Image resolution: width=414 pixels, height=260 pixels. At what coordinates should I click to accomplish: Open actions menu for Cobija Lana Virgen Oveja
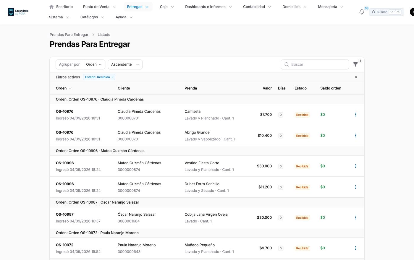(355, 217)
